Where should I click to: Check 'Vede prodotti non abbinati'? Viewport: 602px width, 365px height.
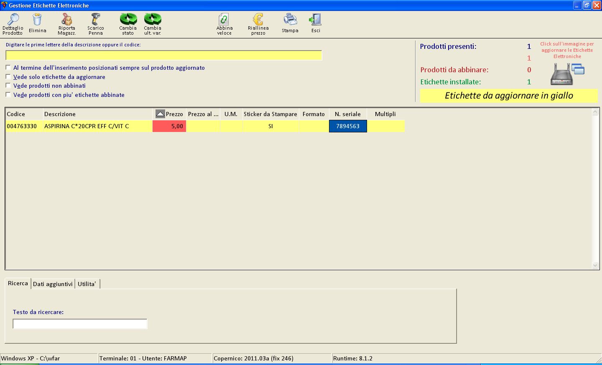point(8,85)
